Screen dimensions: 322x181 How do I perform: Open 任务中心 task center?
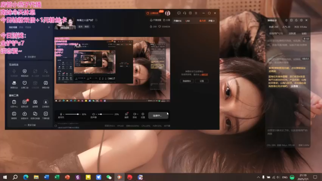14,103
